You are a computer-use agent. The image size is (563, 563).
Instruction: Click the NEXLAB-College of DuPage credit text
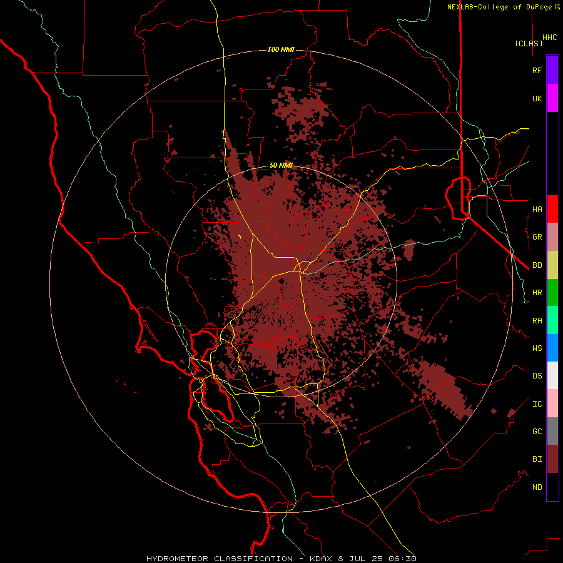pyautogui.click(x=499, y=7)
